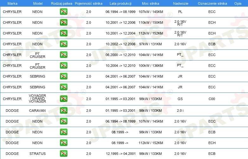Click the Lata produkcji column header
The height and width of the screenshot is (159, 248).
coord(121,3)
